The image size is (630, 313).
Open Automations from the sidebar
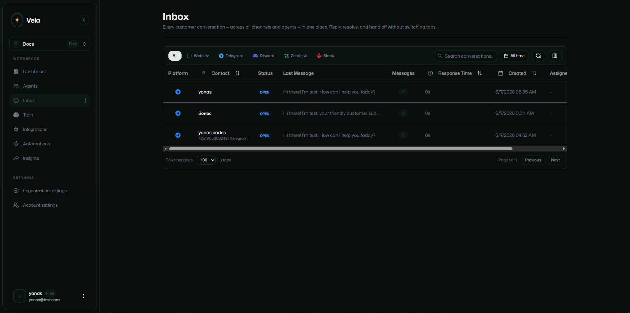click(x=50, y=144)
